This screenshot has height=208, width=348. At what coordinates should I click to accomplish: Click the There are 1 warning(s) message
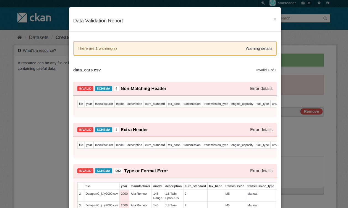[x=97, y=48]
